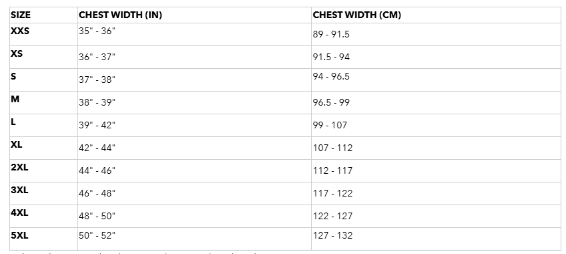
Task: Select the 112 - 117 cm value
Action: click(x=332, y=170)
